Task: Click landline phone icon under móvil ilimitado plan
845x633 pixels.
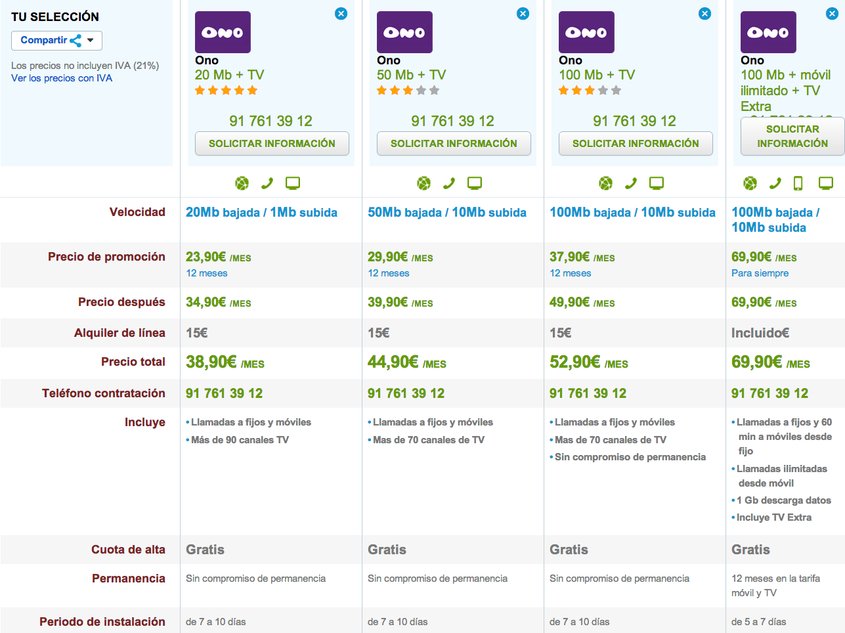Action: point(775,183)
